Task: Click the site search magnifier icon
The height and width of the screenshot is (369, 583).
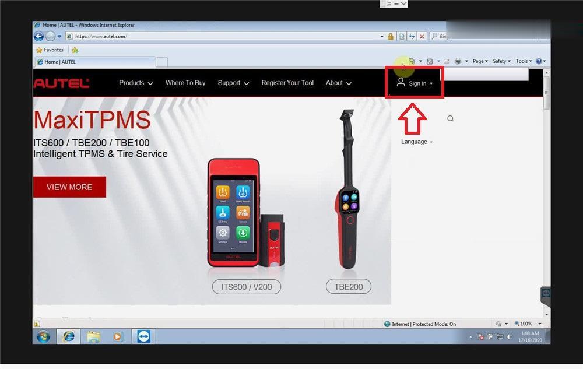Action: pyautogui.click(x=450, y=118)
